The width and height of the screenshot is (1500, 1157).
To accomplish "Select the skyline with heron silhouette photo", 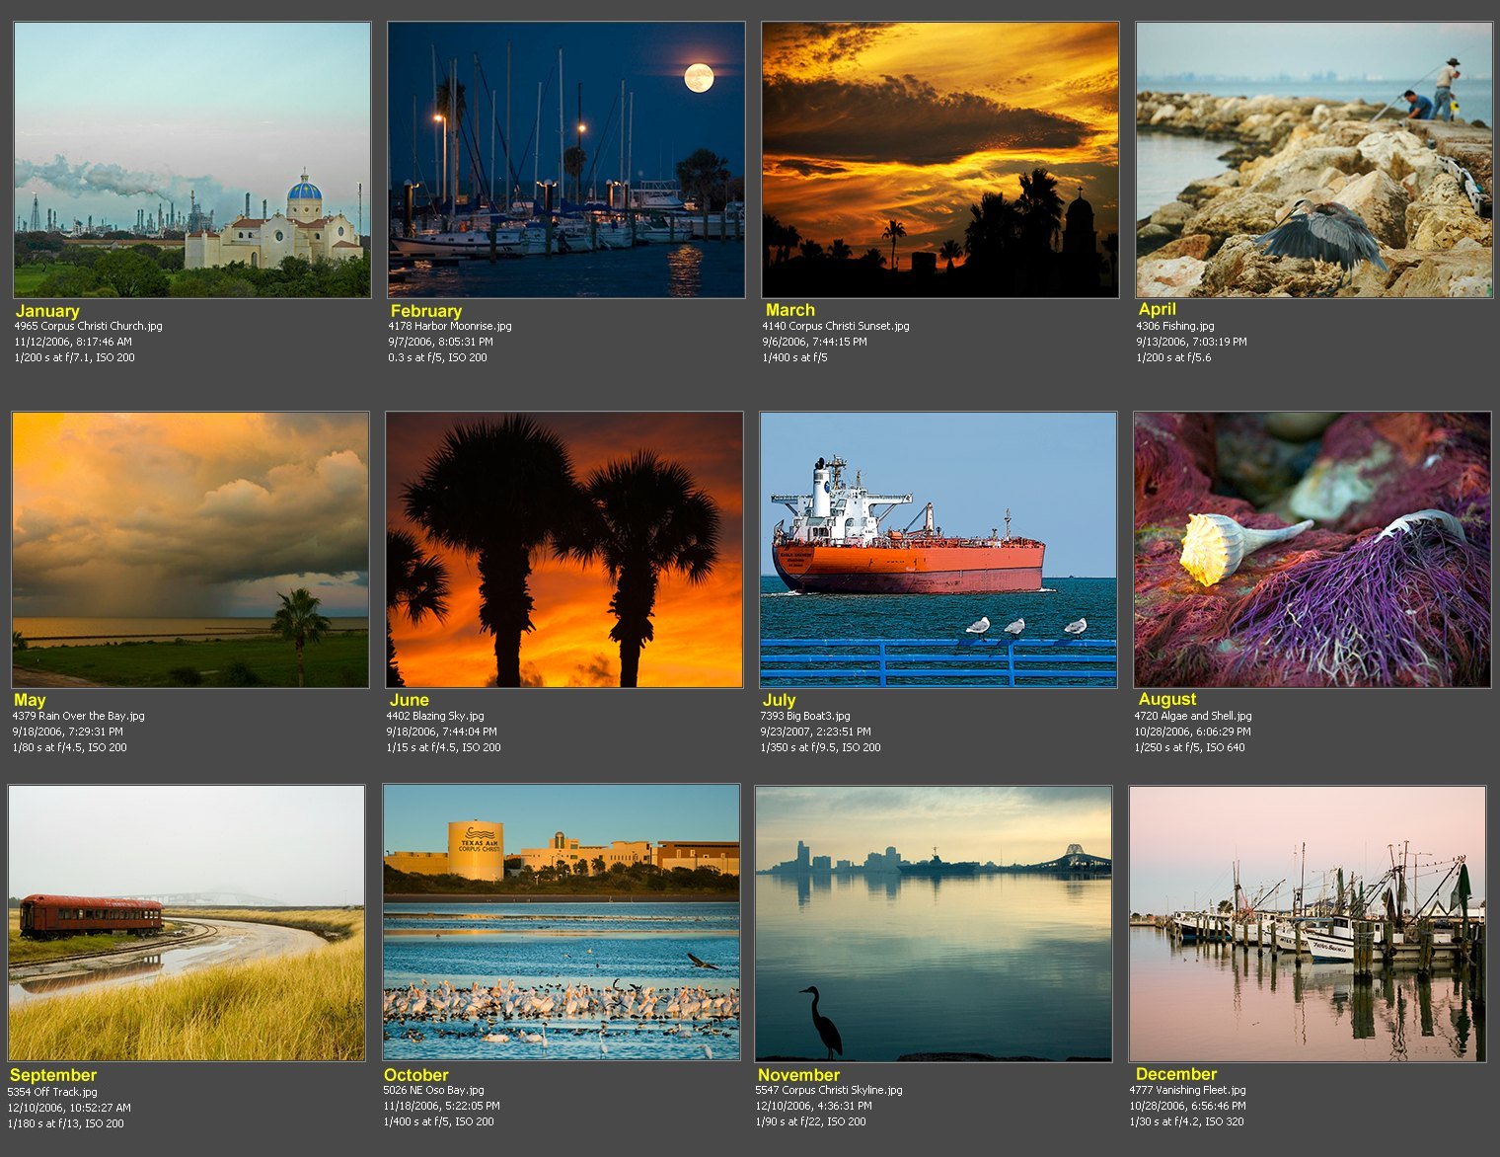I will click(934, 923).
